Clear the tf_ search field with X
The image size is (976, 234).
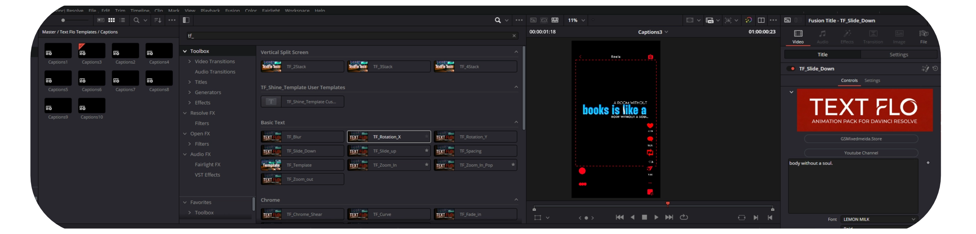[514, 36]
